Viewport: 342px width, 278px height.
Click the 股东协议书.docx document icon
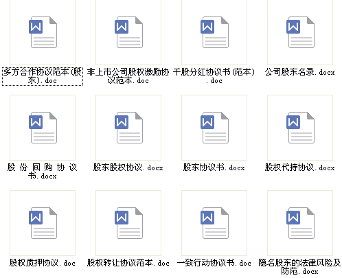[214, 128]
